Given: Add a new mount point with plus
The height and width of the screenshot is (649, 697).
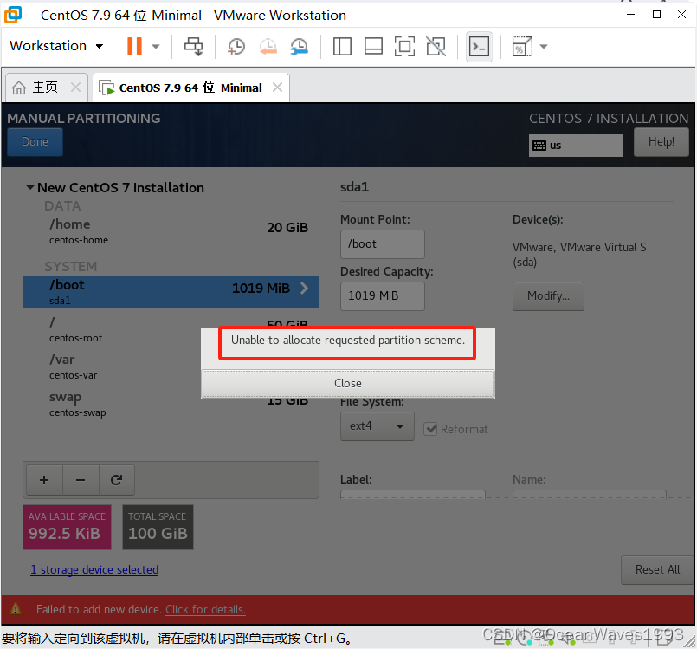Looking at the screenshot, I should coord(44,480).
